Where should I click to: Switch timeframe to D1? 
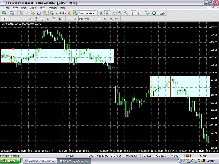coord(105,19)
